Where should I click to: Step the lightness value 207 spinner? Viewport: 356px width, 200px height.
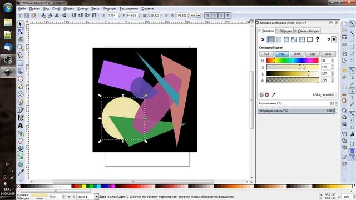(333, 74)
